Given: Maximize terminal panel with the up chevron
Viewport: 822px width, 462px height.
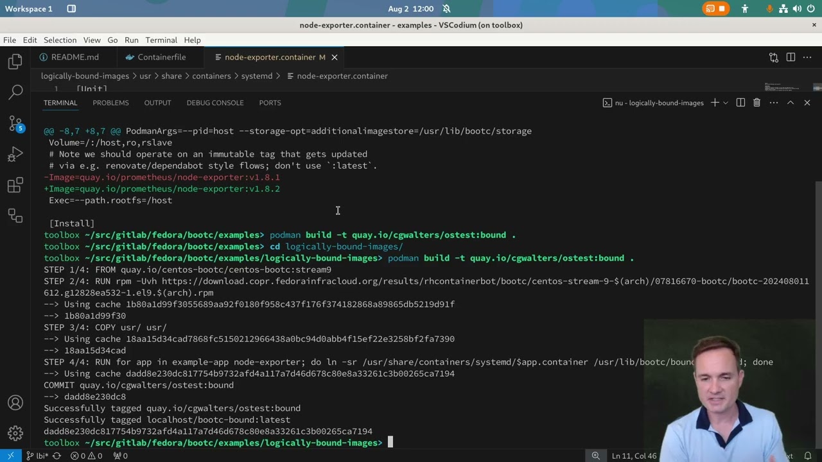Looking at the screenshot, I should tap(791, 103).
